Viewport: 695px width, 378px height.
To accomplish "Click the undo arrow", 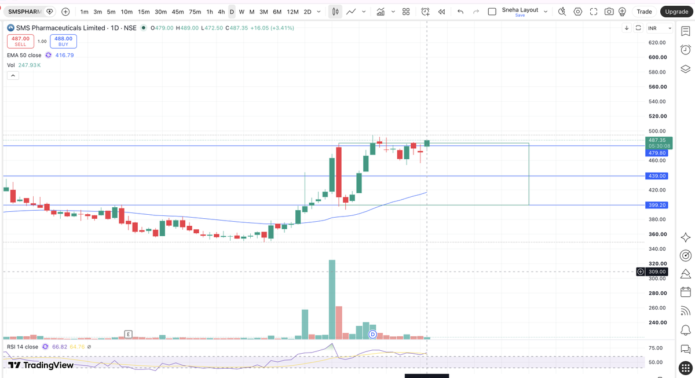I will point(460,12).
